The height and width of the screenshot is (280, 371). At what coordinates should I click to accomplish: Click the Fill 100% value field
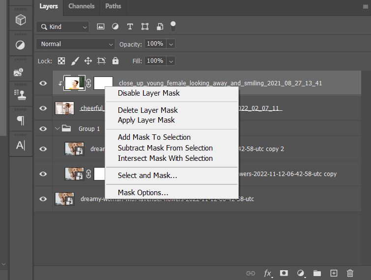155,61
